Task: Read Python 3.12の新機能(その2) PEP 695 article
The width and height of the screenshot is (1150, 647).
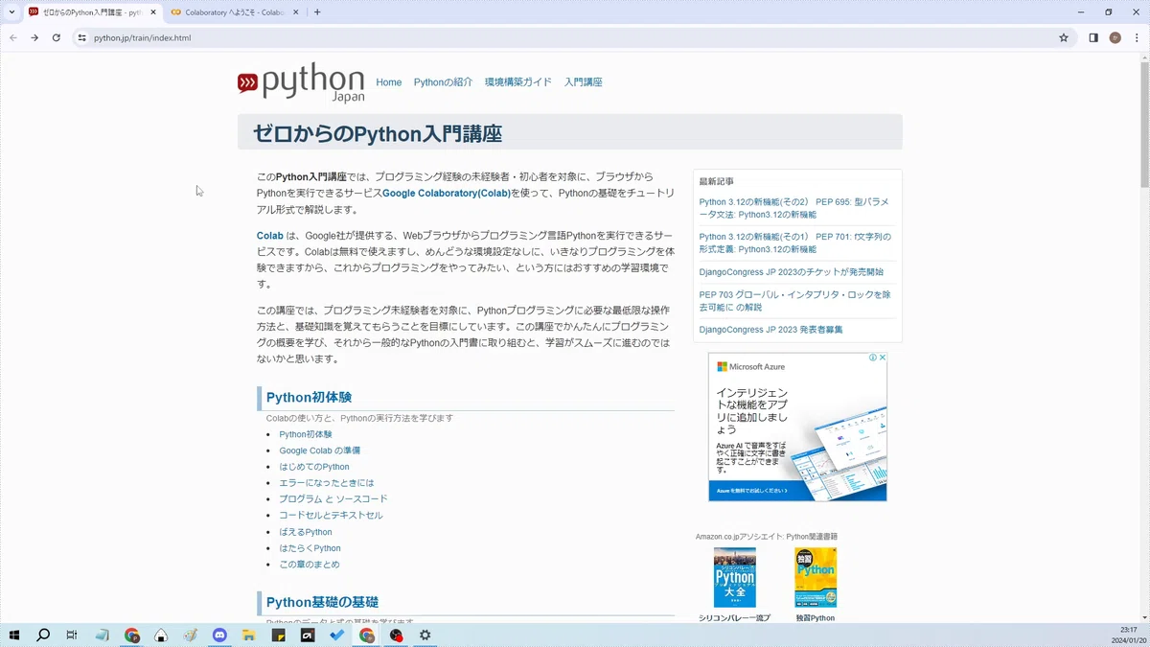Action: click(793, 208)
